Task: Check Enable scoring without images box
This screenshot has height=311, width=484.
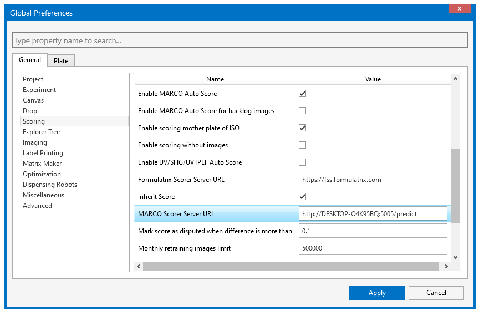Action: pos(302,145)
